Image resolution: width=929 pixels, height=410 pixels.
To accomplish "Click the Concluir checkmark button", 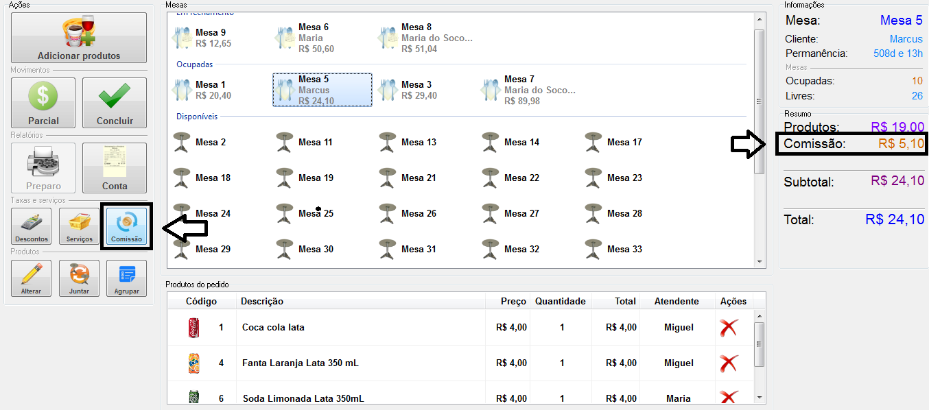I will coord(115,102).
